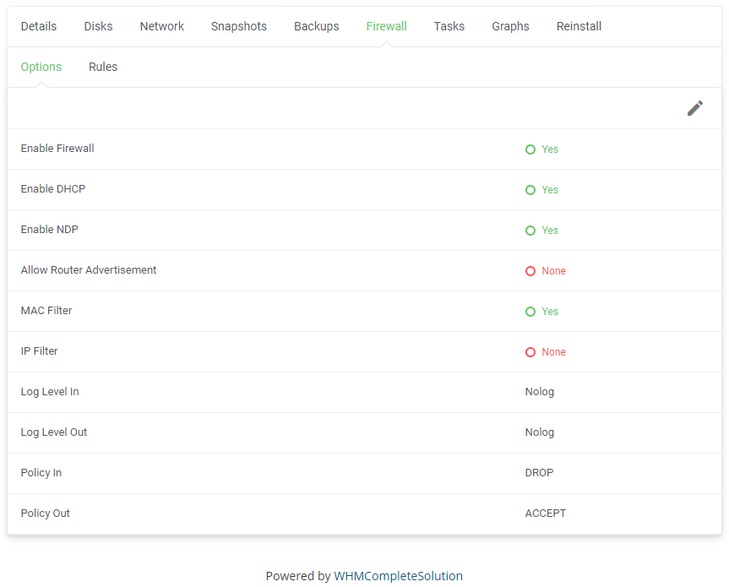Click the red circle beside Allow Router Advertisement
Viewport: 729px width, 587px height.
(x=530, y=270)
